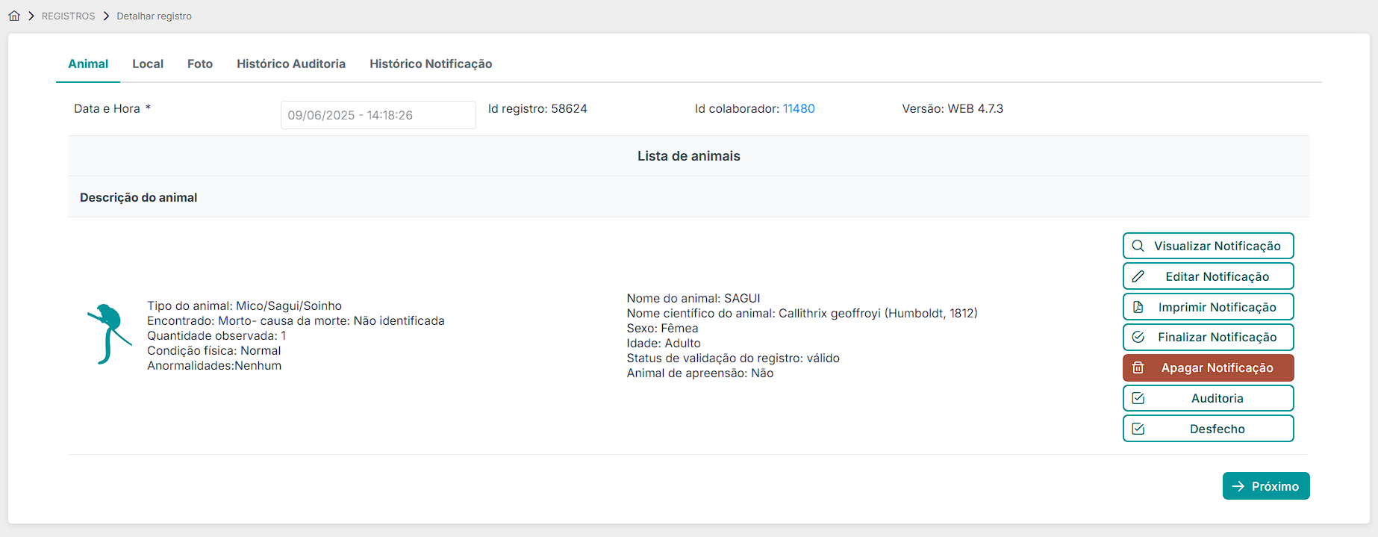
Task: Click the PDF icon on Imprimir Notificação
Action: [x=1138, y=307]
